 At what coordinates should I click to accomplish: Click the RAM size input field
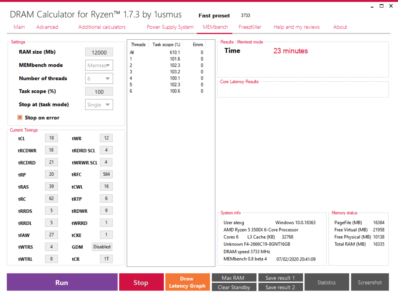click(x=99, y=52)
